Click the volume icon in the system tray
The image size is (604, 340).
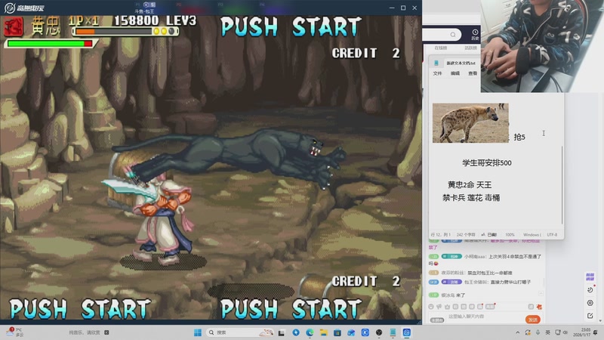pyautogui.click(x=565, y=332)
